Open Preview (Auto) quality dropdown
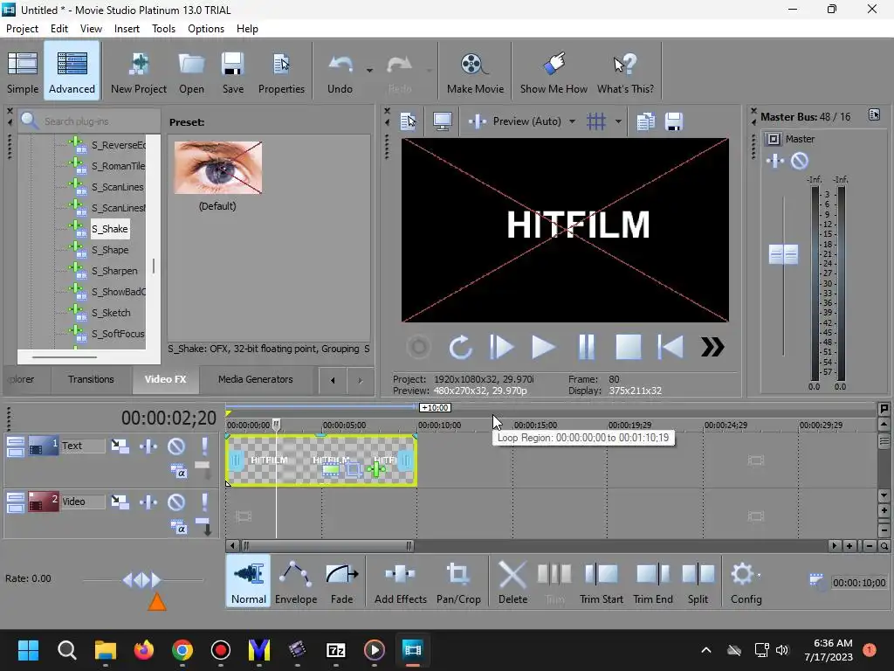Image resolution: width=894 pixels, height=671 pixels. click(572, 121)
